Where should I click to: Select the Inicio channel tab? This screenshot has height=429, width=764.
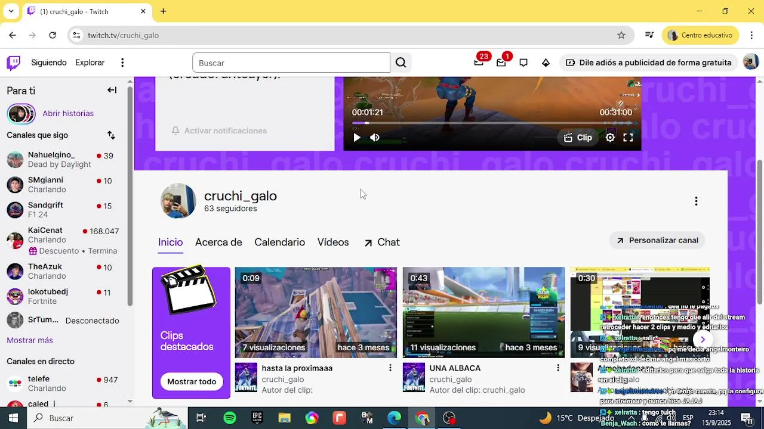(170, 243)
